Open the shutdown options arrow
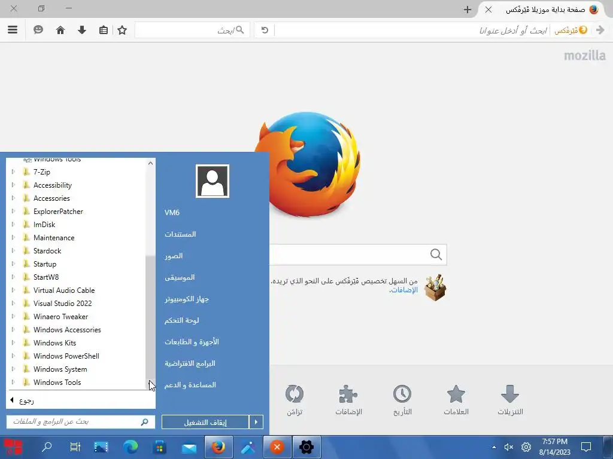This screenshot has width=613, height=459. pos(256,422)
